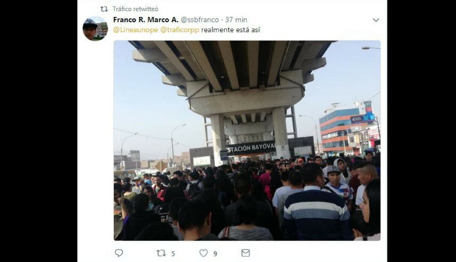The image size is (456, 262).
Task: Click the @ssbfranco handle
Action: point(200,20)
